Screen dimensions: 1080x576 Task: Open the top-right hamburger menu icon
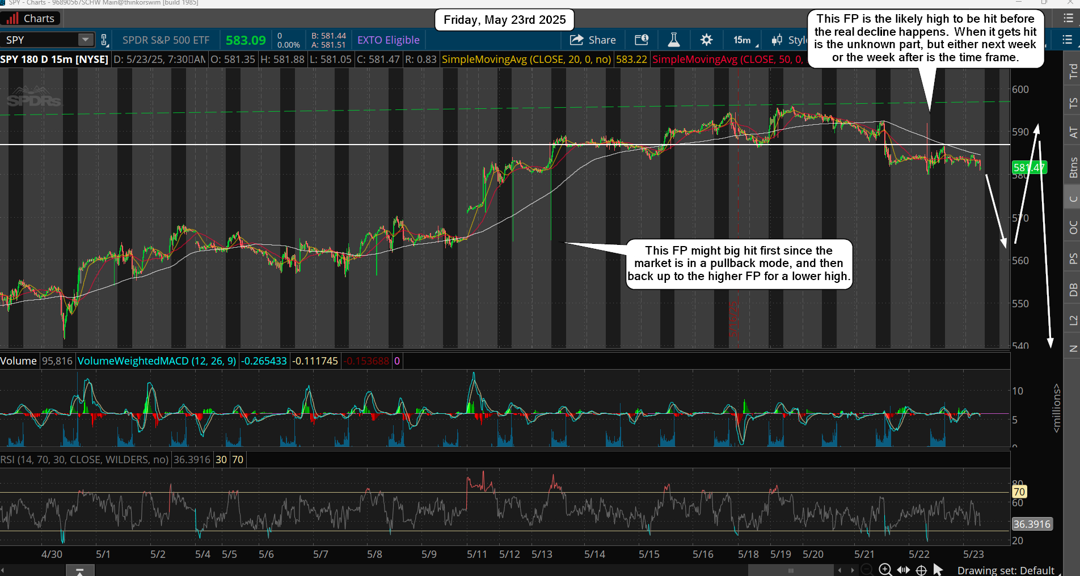tap(1068, 18)
